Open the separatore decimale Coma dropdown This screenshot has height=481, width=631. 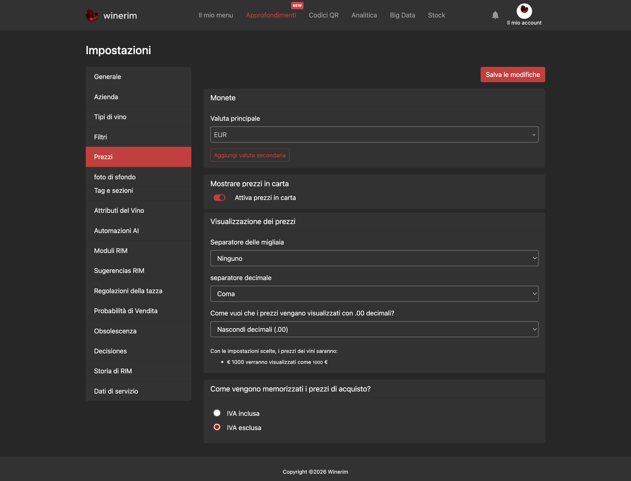point(374,294)
